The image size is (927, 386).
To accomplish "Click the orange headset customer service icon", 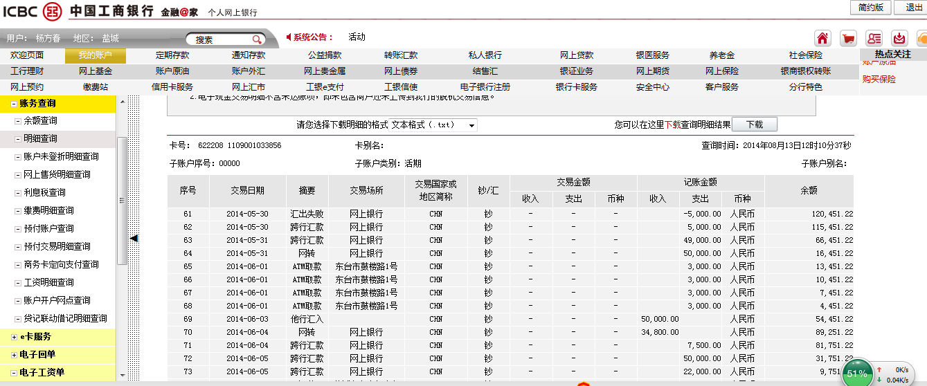I will [x=921, y=38].
